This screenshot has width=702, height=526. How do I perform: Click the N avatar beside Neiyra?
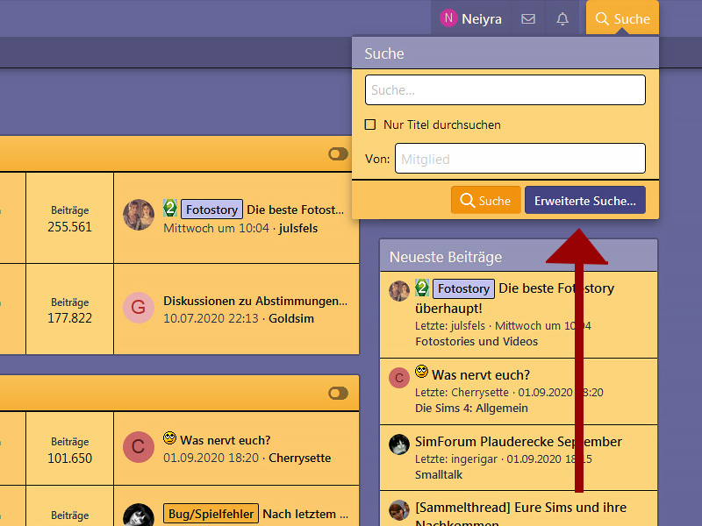click(x=448, y=18)
